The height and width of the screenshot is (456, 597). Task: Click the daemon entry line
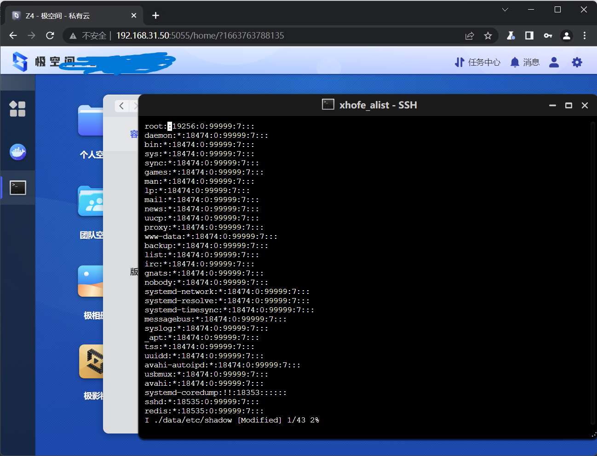(x=206, y=135)
